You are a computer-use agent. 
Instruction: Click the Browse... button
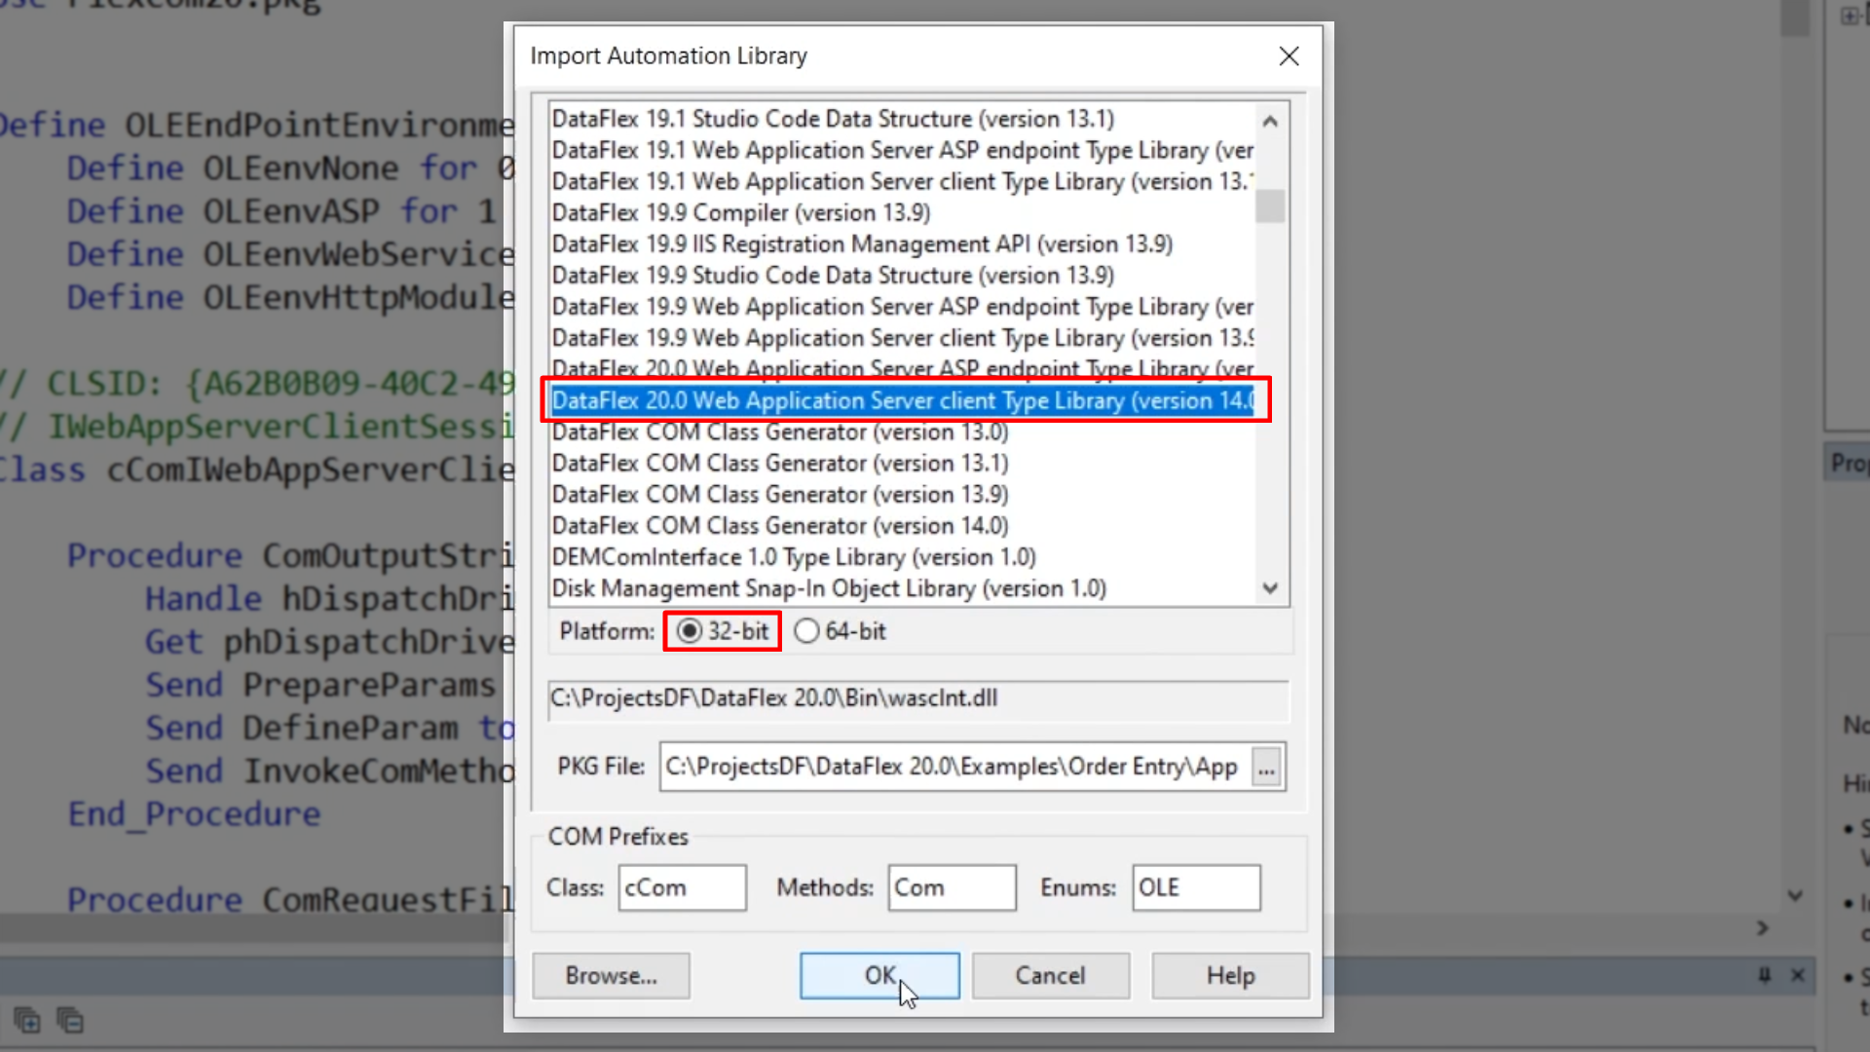[611, 975]
